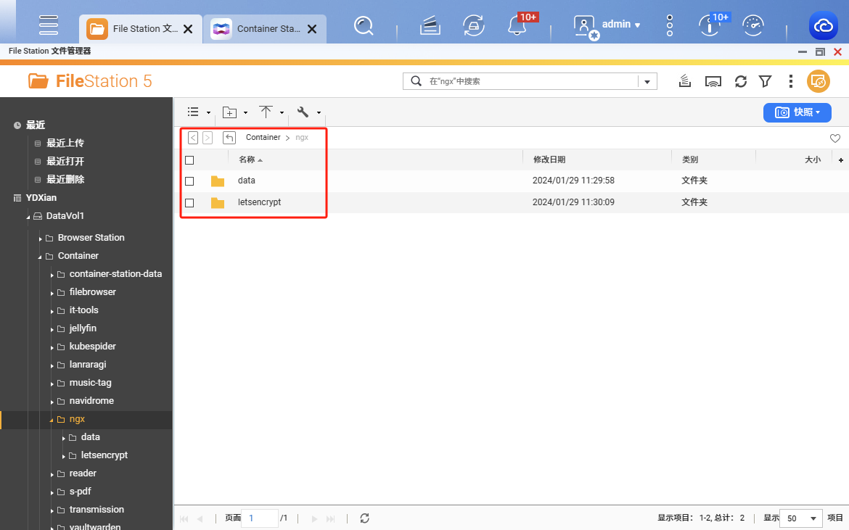Screen dimensions: 849x530
Task: Click Container in the breadcrumb path
Action: coord(263,137)
